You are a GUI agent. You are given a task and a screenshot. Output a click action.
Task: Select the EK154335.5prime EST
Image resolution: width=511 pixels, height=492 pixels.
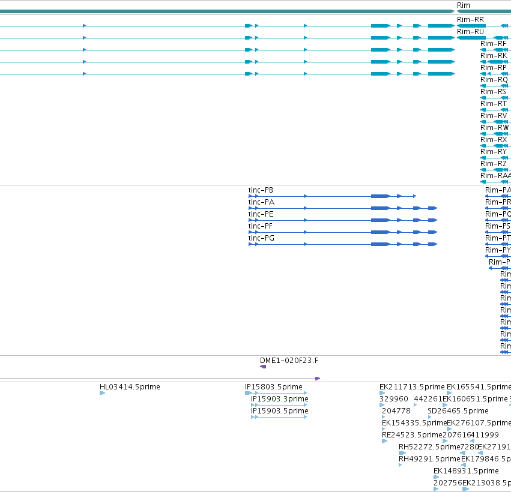[x=414, y=423]
